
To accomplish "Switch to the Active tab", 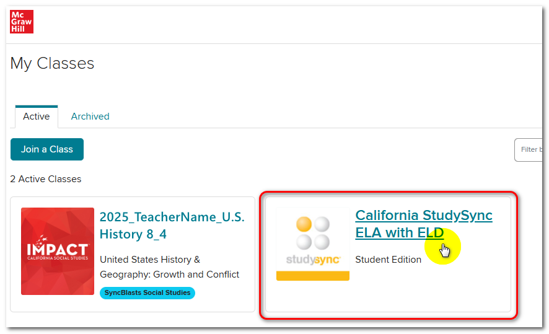I will (x=36, y=116).
